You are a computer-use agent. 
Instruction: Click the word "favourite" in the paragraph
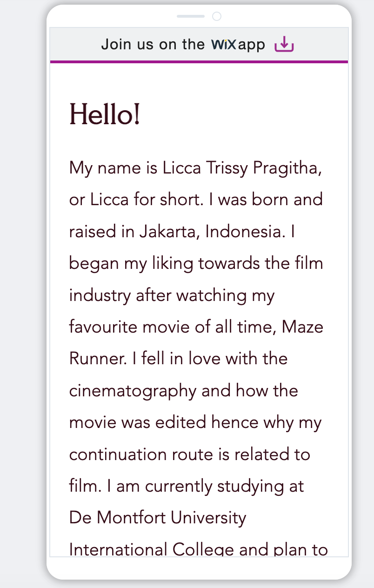(103, 327)
